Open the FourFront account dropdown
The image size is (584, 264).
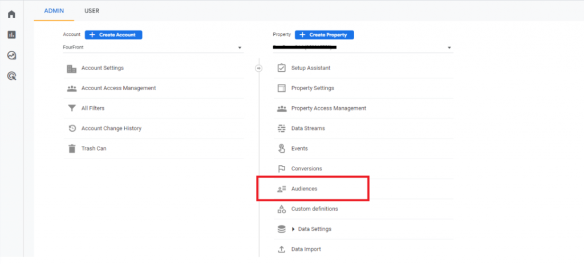point(153,48)
